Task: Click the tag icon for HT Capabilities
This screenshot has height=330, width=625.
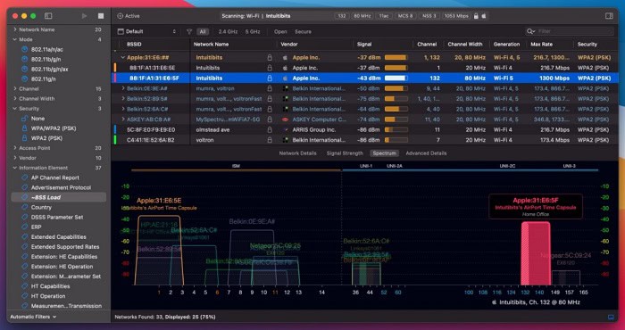Action: 25,286
